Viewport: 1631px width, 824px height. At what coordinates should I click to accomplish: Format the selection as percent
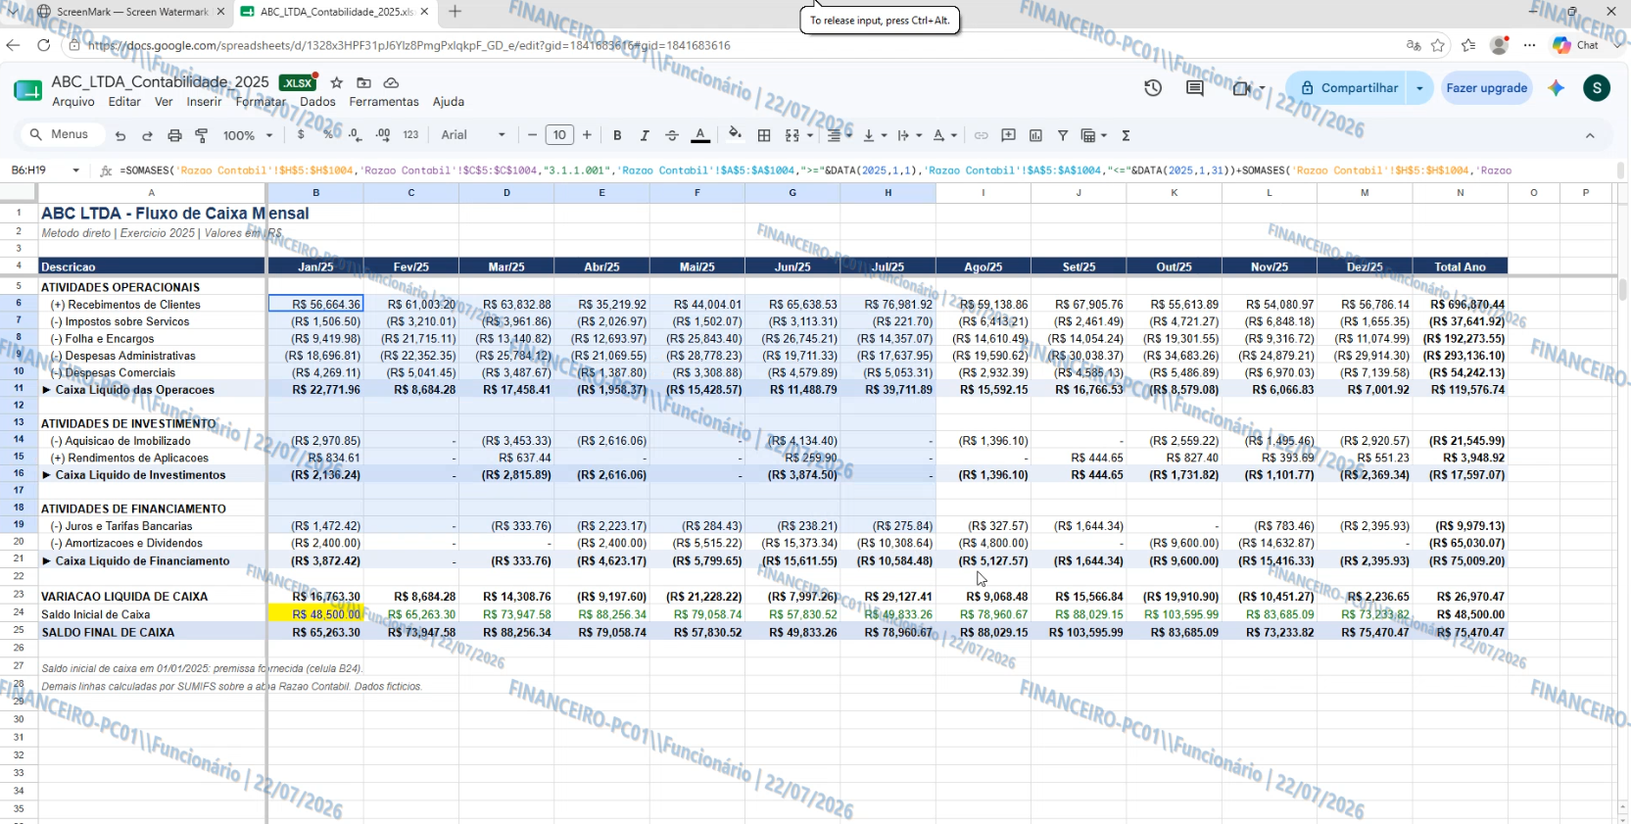[x=328, y=135]
